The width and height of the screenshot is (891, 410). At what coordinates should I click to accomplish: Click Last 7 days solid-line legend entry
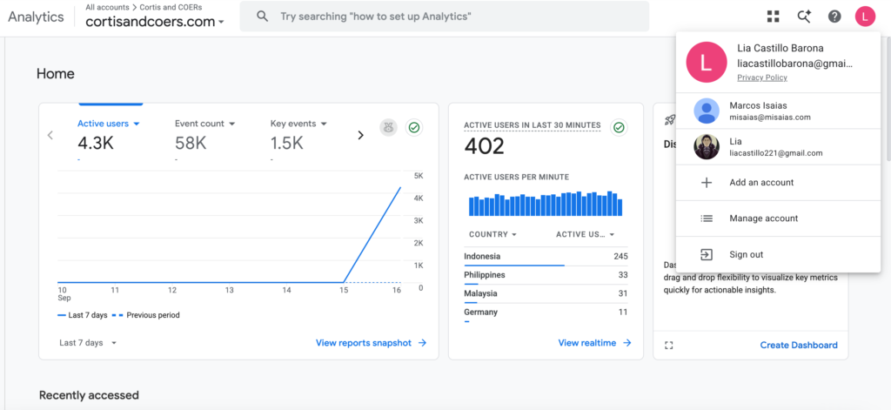coord(83,315)
